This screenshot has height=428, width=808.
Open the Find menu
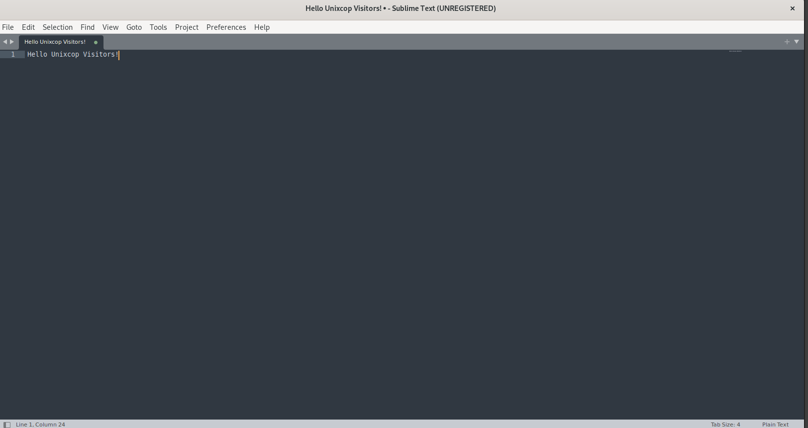tap(88, 27)
